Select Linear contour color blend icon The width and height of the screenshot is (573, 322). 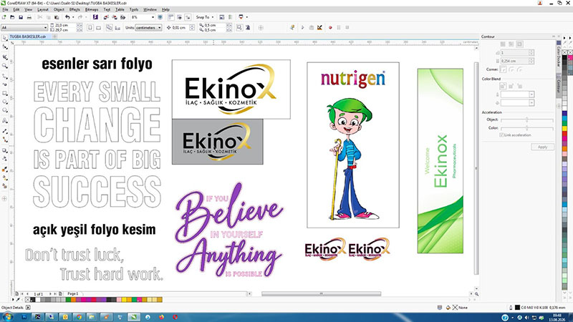coord(504,86)
